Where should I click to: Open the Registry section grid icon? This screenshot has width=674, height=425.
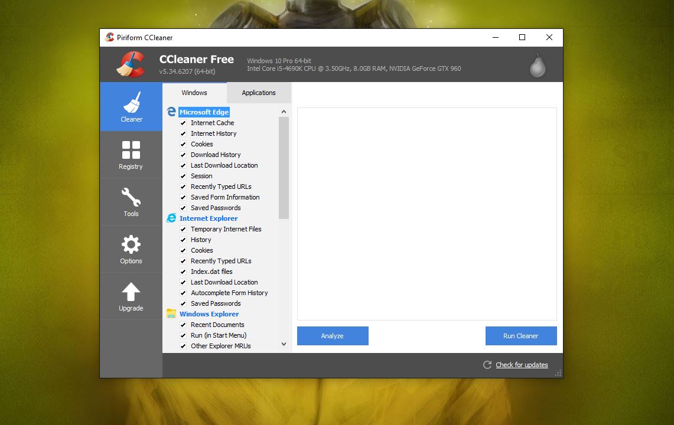click(131, 150)
